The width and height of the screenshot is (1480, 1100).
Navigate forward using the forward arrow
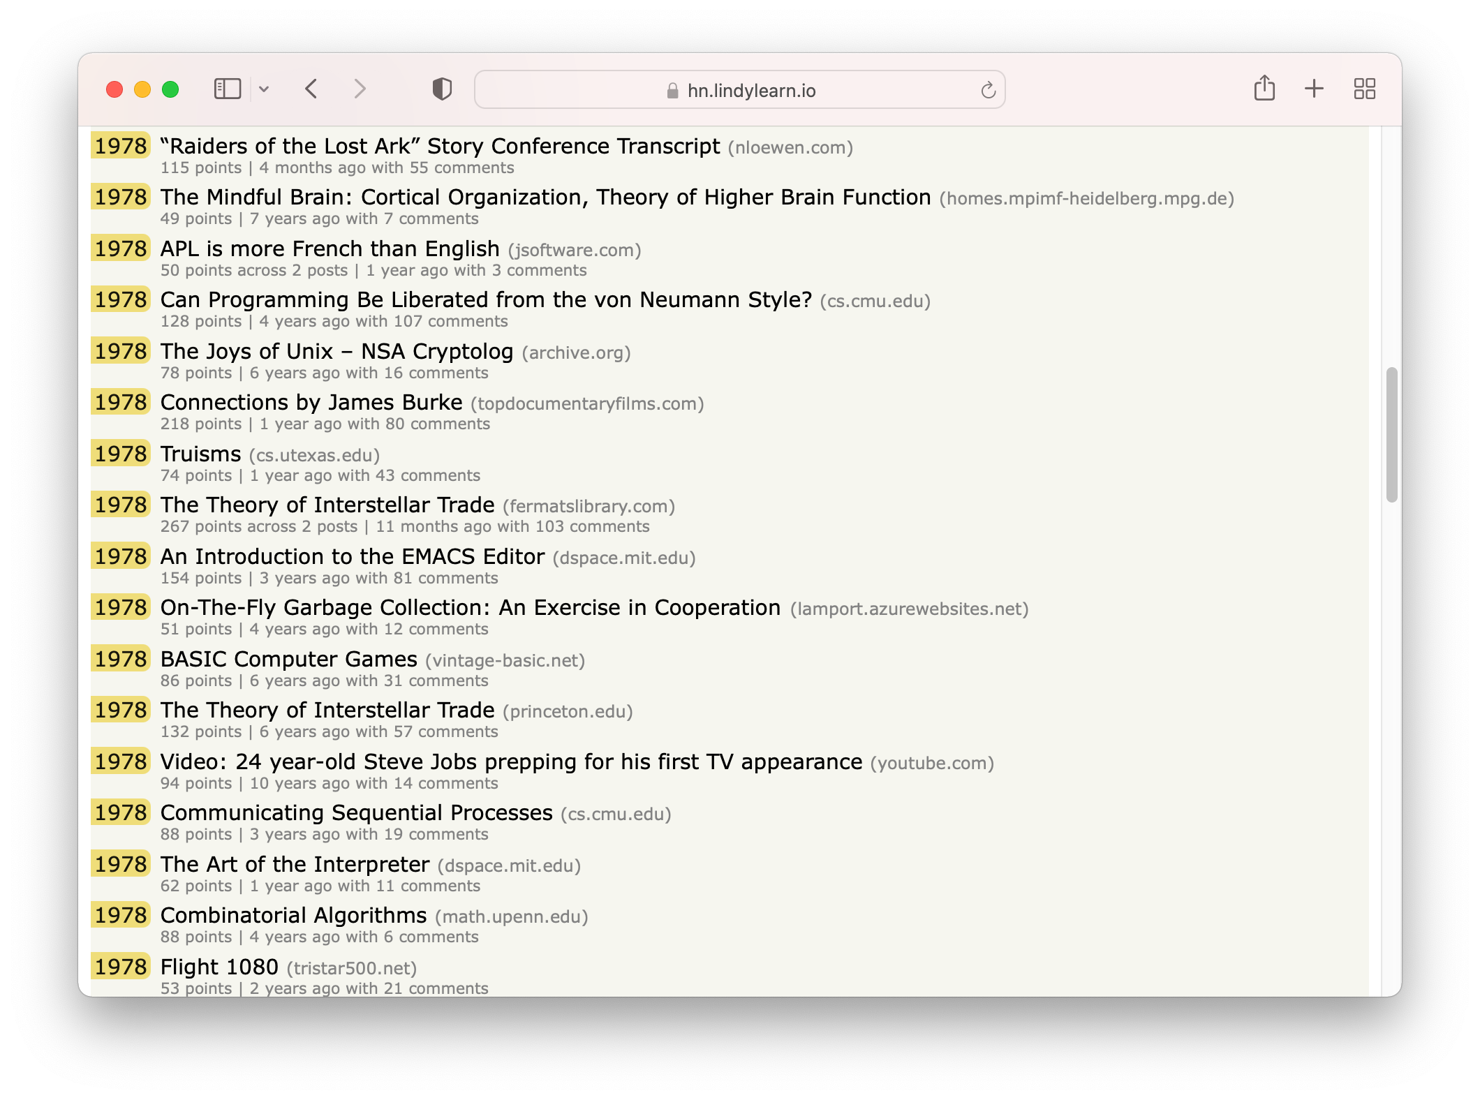[x=360, y=89]
